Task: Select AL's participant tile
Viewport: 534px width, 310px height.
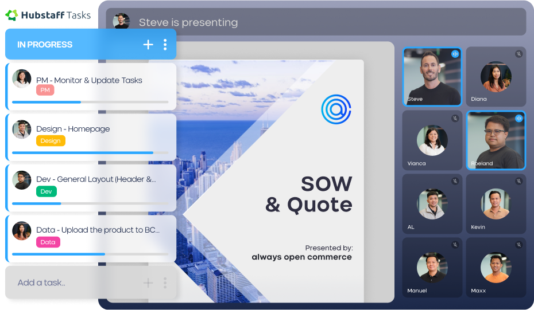Action: coord(432,204)
